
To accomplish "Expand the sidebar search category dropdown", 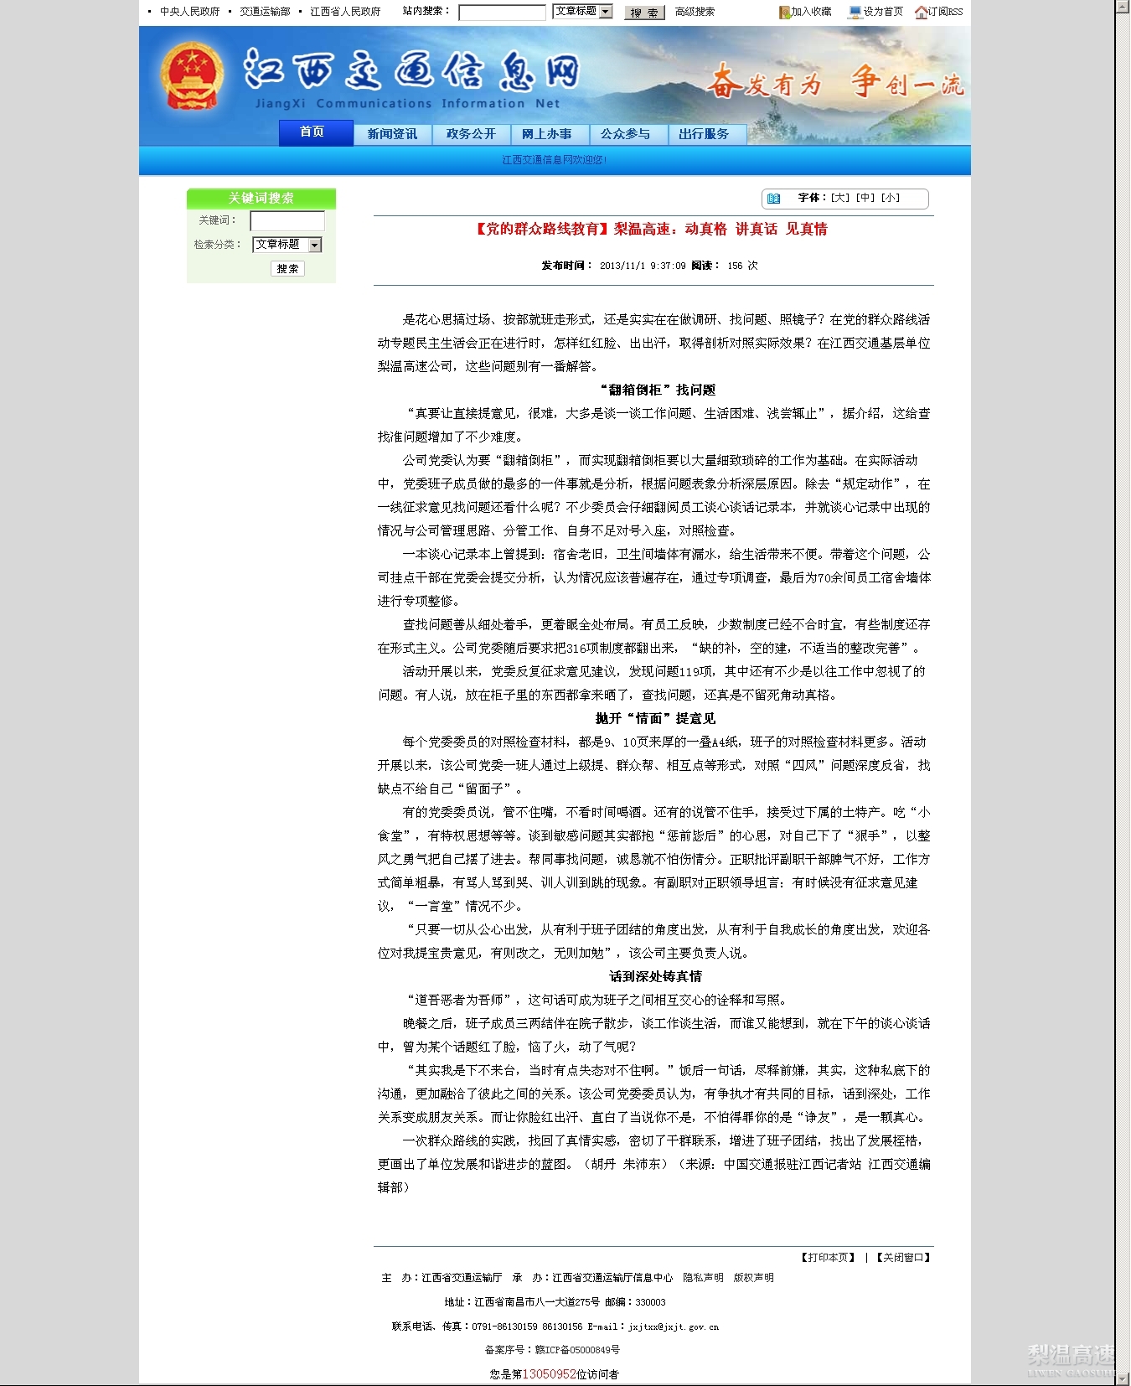I will click(x=315, y=245).
